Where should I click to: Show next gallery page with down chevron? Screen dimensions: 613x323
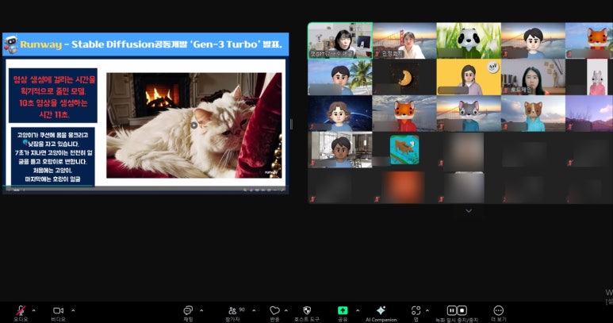pyautogui.click(x=469, y=211)
